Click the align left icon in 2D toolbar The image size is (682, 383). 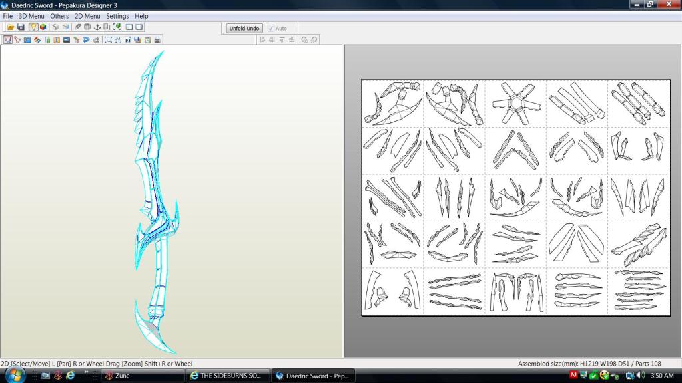pyautogui.click(x=262, y=39)
